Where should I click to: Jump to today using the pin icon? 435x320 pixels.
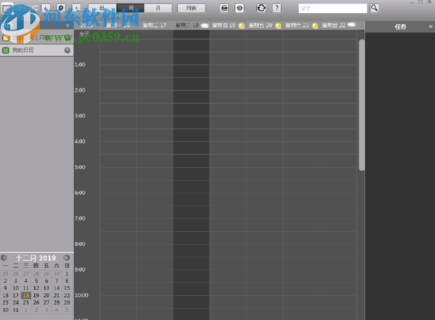click(x=61, y=8)
